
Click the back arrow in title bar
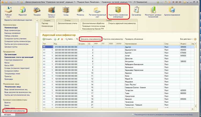point(11,2)
